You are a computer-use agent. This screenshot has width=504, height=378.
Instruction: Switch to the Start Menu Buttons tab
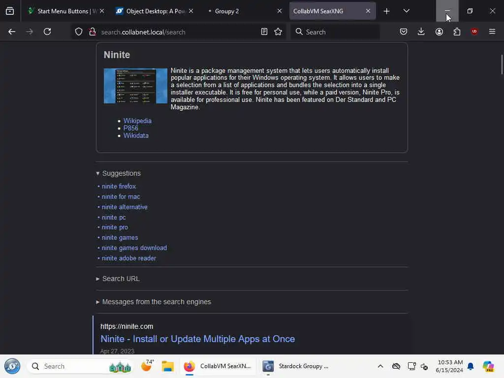(65, 11)
